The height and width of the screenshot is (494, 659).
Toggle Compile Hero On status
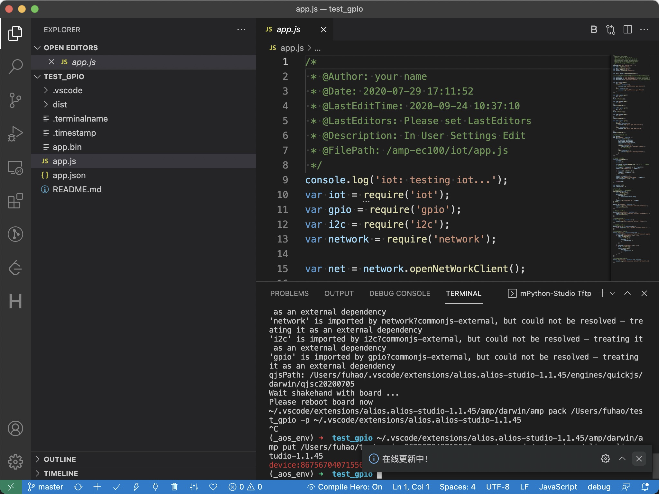click(345, 487)
